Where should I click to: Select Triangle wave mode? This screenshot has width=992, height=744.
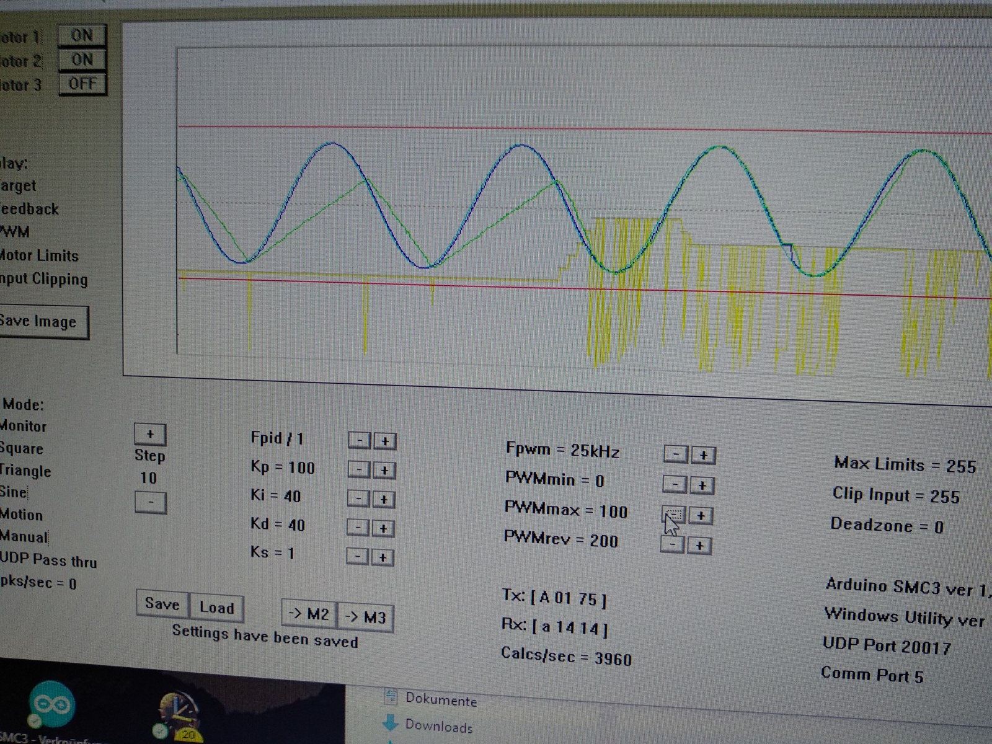point(25,471)
